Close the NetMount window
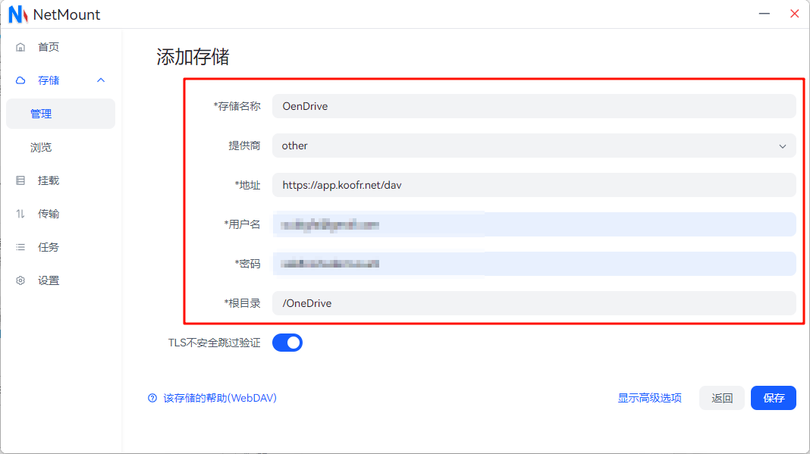 (x=795, y=14)
